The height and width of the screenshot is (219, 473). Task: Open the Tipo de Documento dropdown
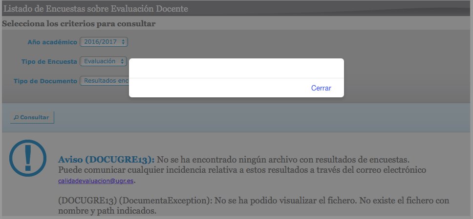coord(105,81)
